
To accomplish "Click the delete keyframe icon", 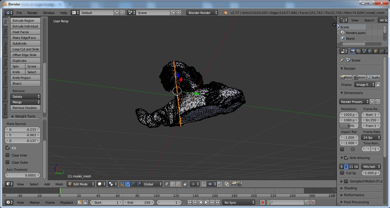I will tap(313, 202).
